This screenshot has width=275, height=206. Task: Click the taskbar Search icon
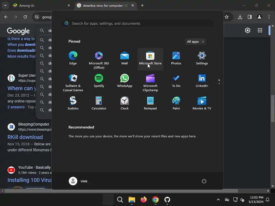click(120, 200)
